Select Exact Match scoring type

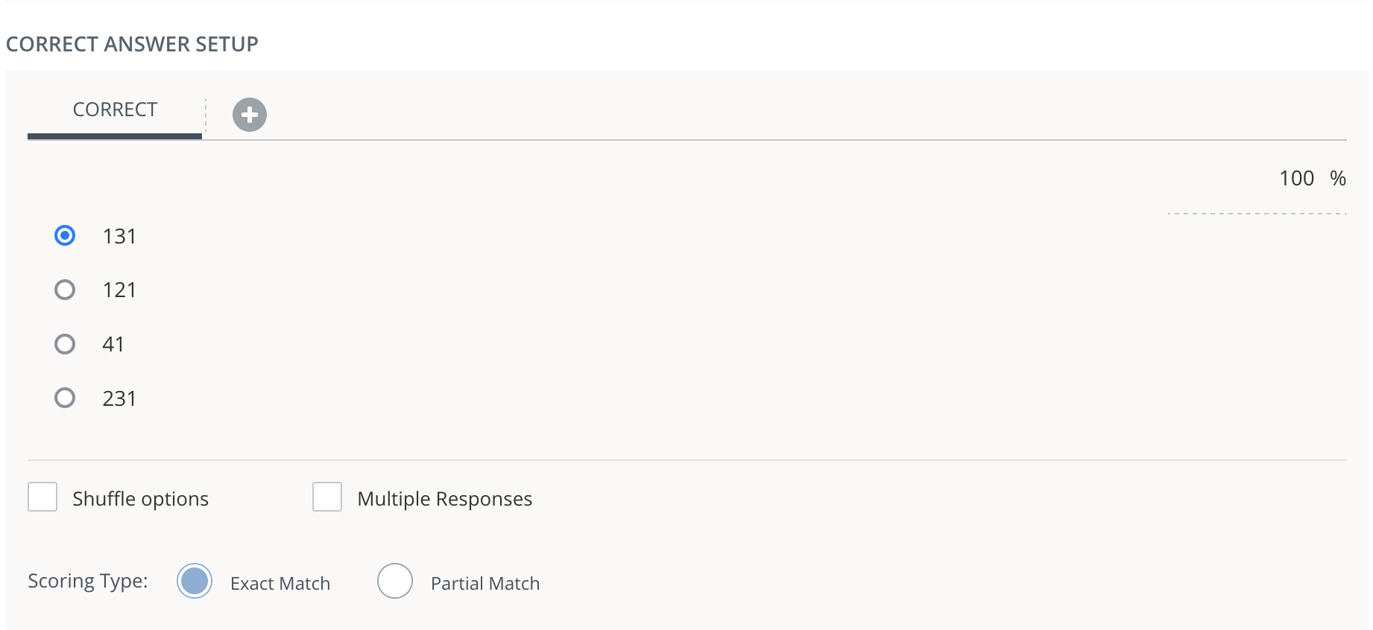194,582
